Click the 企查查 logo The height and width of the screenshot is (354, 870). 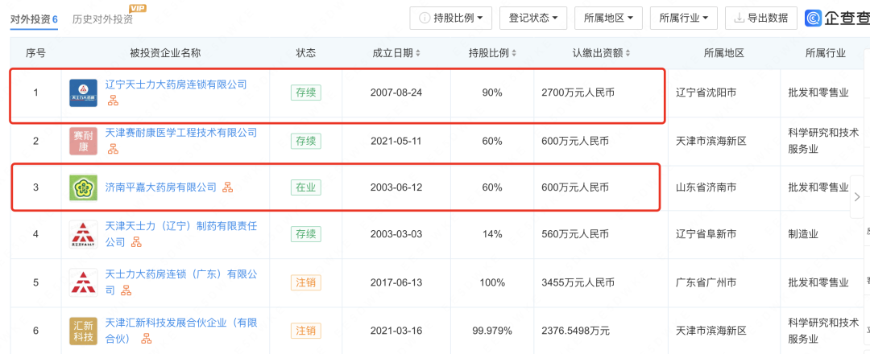[837, 18]
